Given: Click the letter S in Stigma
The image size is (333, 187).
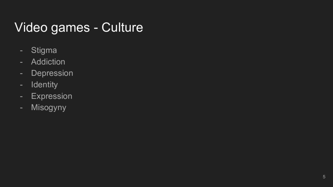Looking at the screenshot, I should point(33,50).
